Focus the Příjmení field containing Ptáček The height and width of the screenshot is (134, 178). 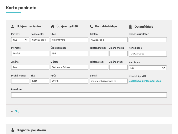(30, 54)
